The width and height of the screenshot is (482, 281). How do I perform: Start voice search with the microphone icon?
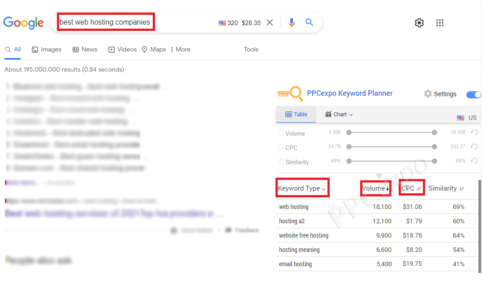pos(292,22)
